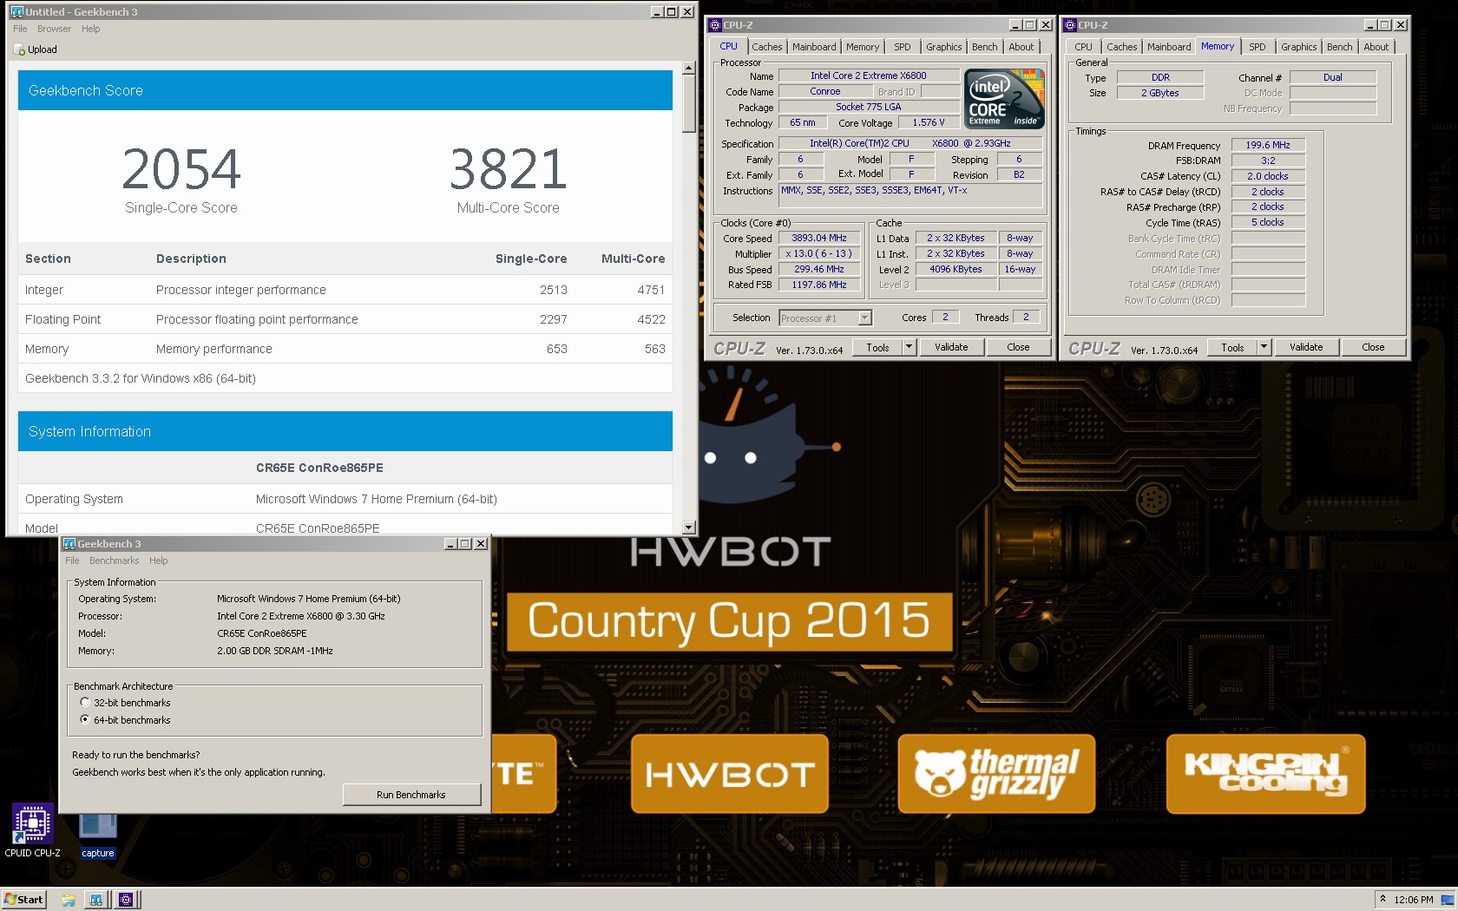Click the DRAM Frequency 199.6 MHz field
1458x911 pixels.
(1268, 146)
